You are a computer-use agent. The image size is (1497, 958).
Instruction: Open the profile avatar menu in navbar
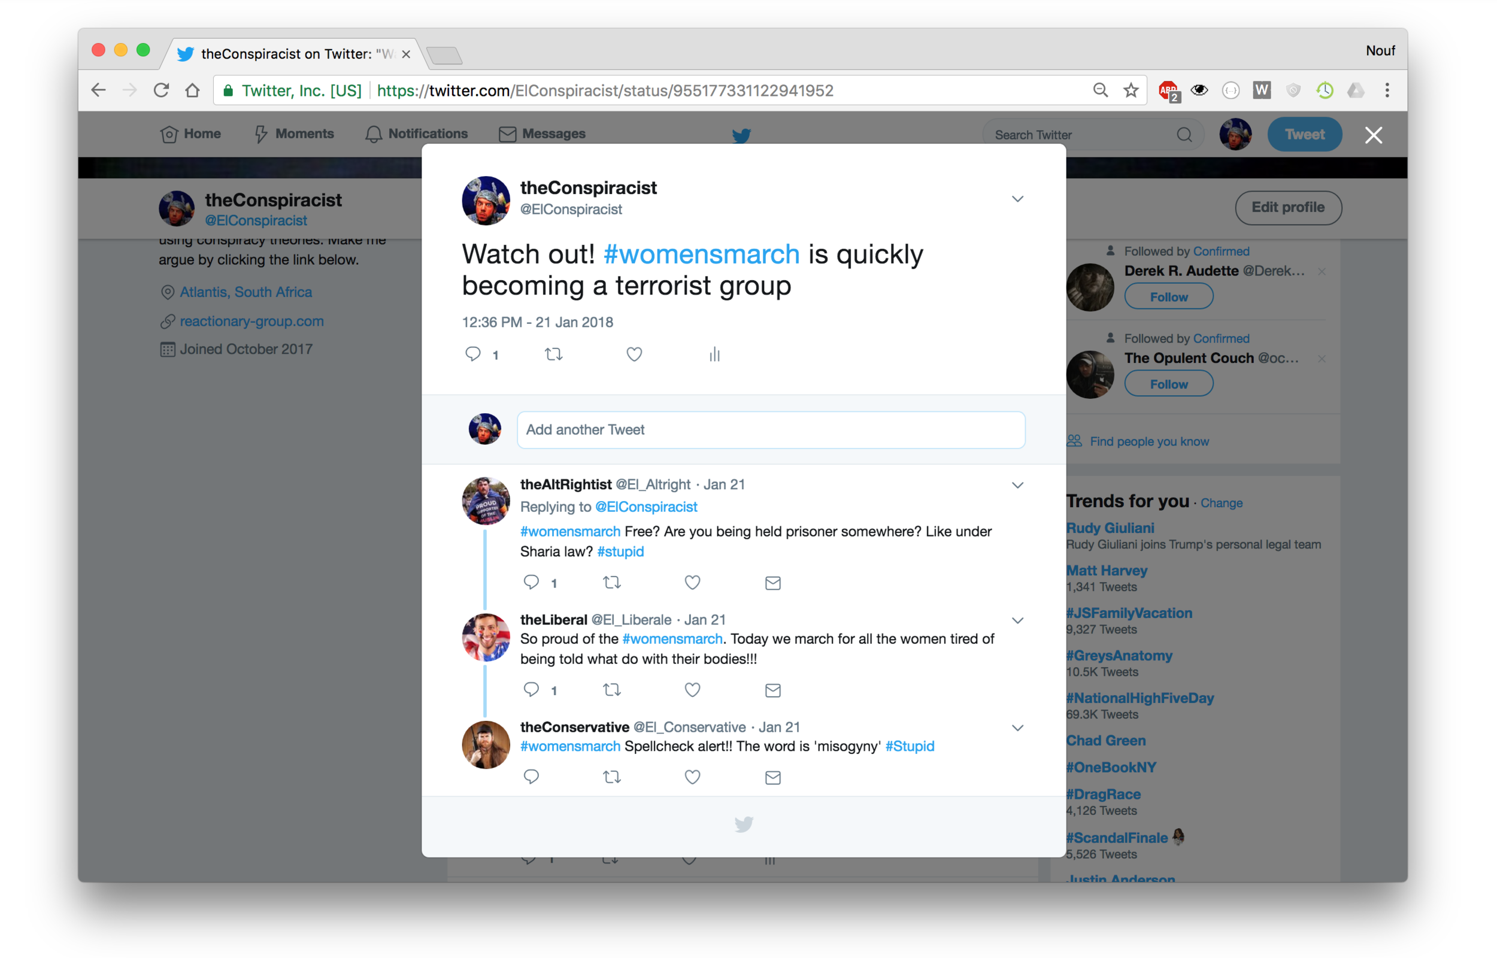(x=1235, y=134)
